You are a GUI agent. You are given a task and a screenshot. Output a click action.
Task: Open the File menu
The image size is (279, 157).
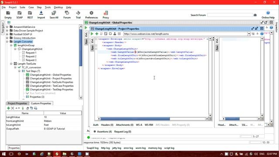pyautogui.click(x=3, y=7)
